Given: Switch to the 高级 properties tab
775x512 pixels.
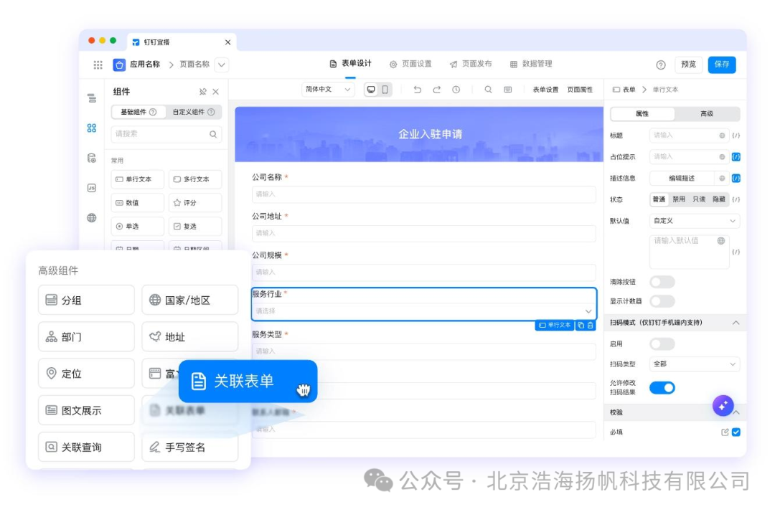Looking at the screenshot, I should click(707, 113).
